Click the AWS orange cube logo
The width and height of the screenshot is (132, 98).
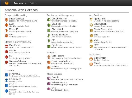7,3
